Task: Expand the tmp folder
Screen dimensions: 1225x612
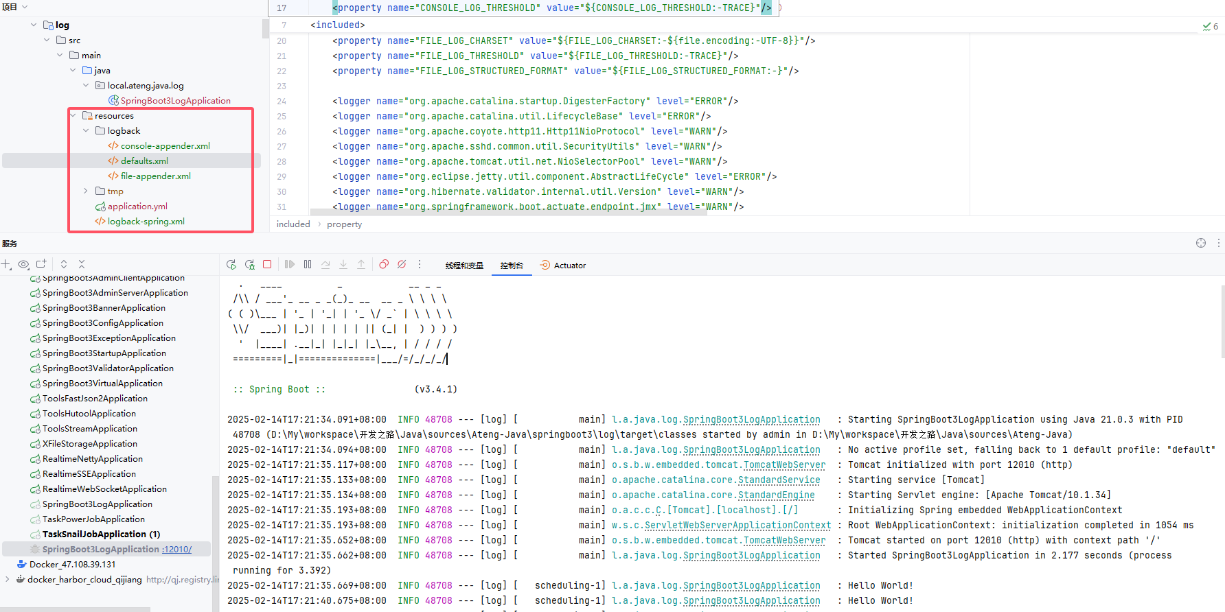Action: click(x=86, y=191)
